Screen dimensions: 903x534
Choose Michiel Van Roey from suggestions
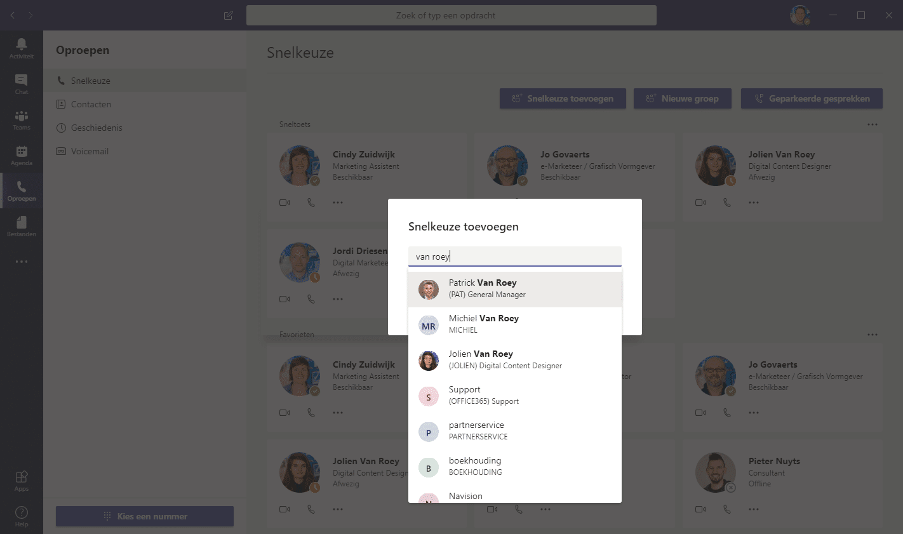point(515,325)
